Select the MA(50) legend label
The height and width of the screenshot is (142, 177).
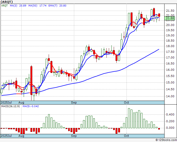click(33, 6)
